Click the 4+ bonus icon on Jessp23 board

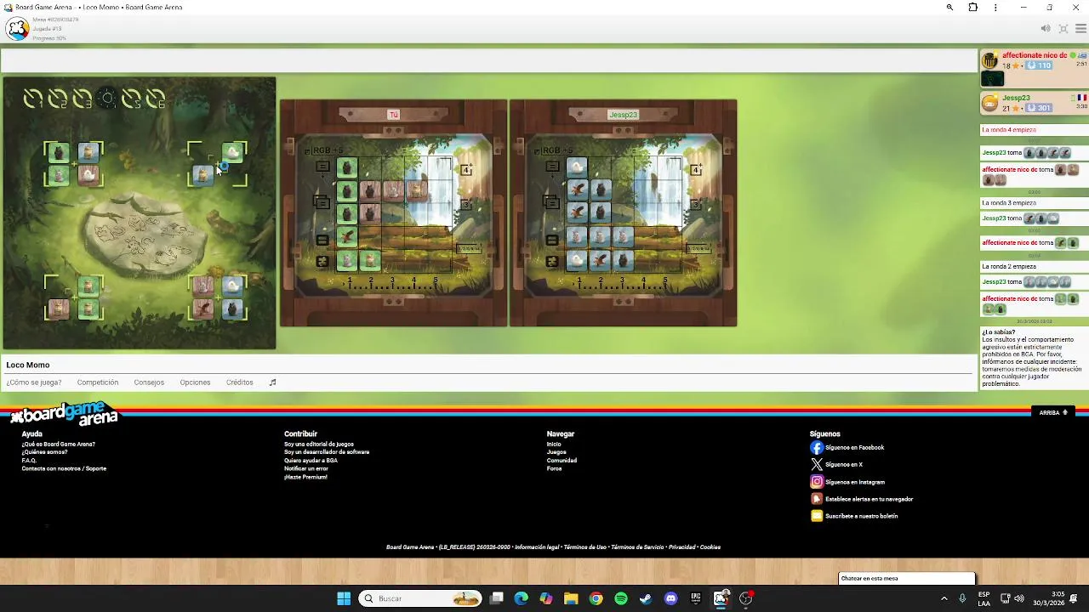coord(696,170)
